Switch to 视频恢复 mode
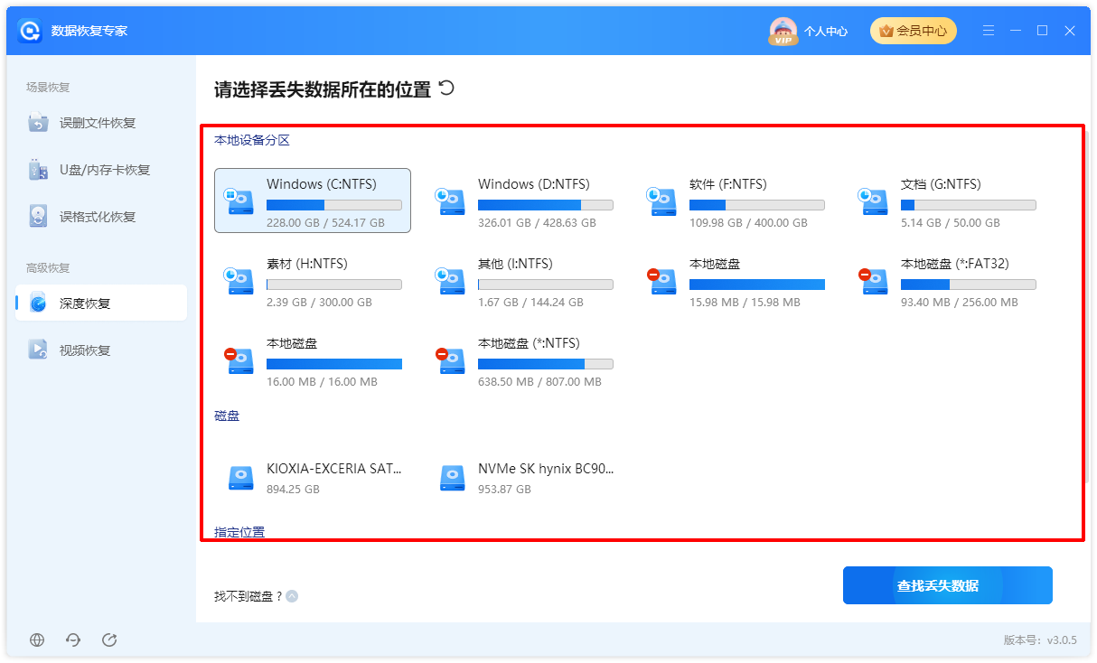The image size is (1097, 663). point(101,350)
